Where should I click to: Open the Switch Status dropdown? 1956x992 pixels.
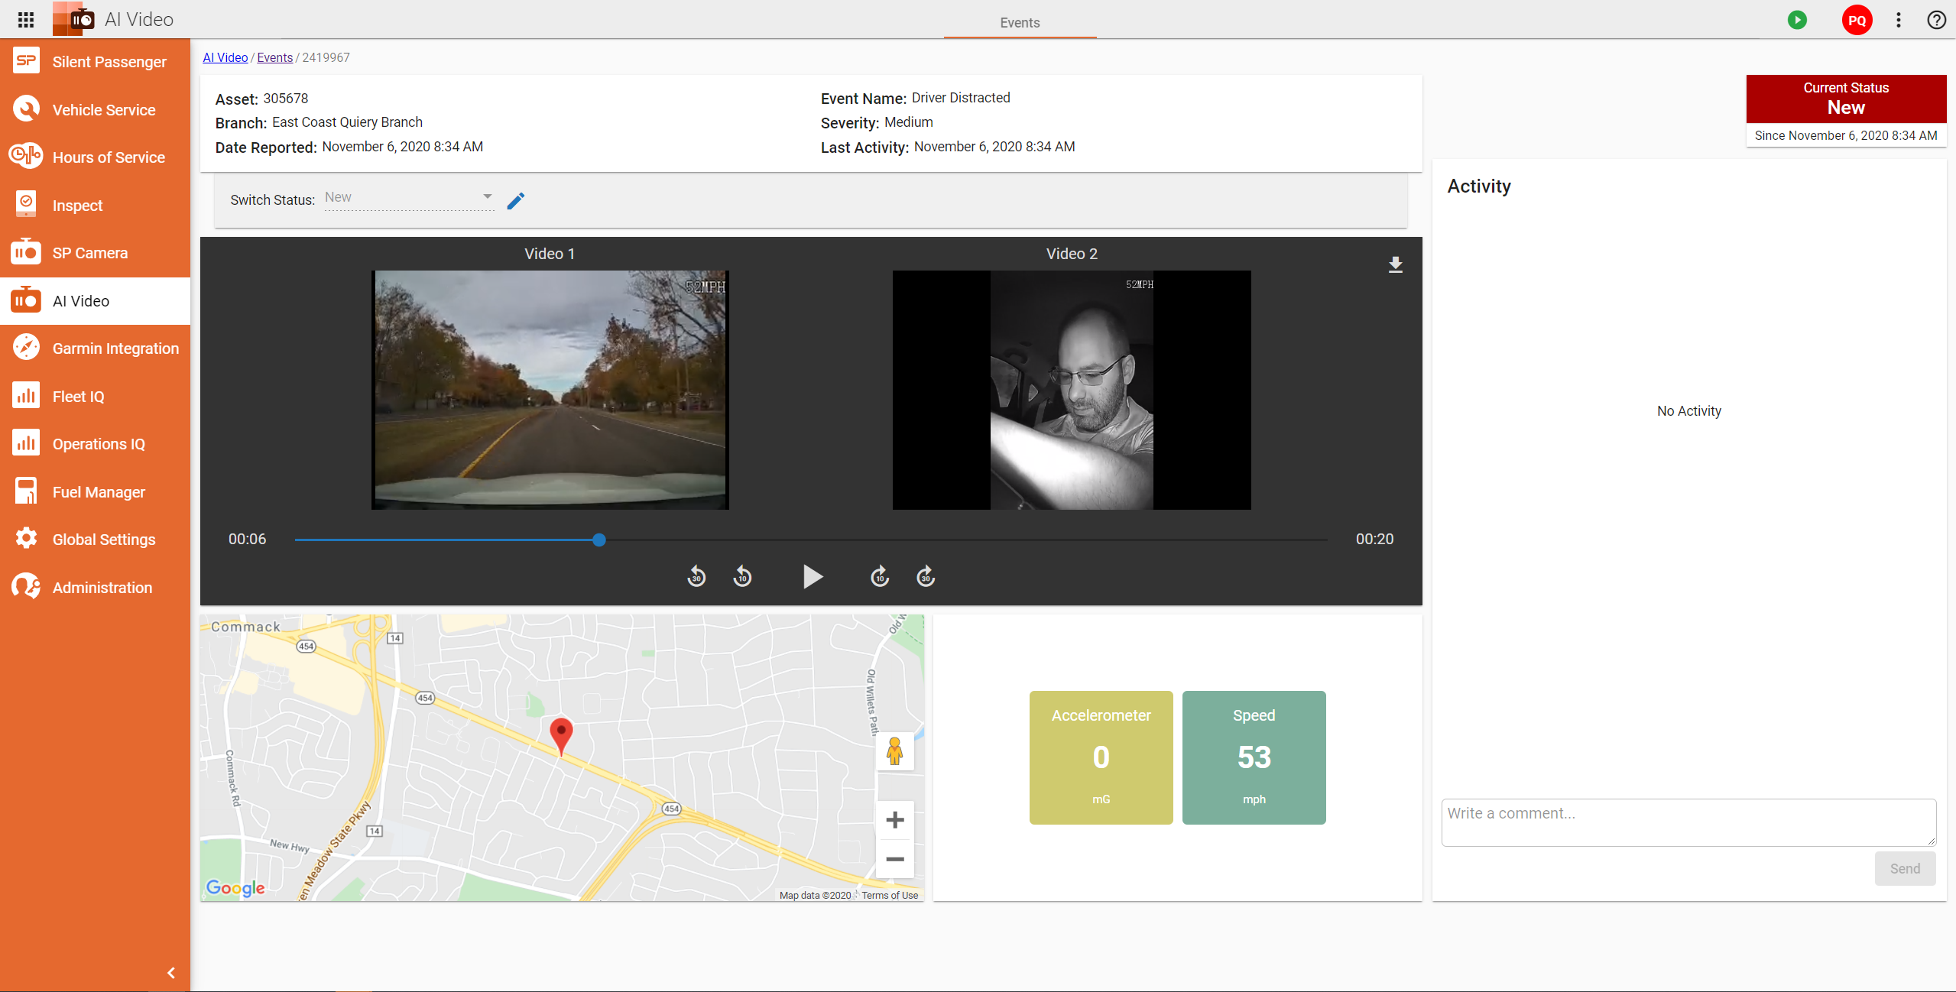point(410,198)
